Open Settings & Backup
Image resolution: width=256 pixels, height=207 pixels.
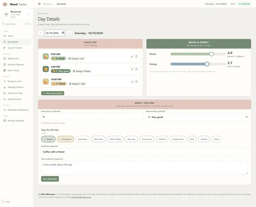pyautogui.click(x=16, y=121)
